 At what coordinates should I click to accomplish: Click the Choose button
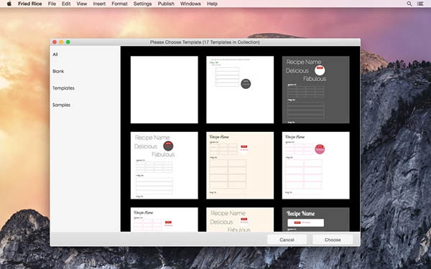point(333,240)
